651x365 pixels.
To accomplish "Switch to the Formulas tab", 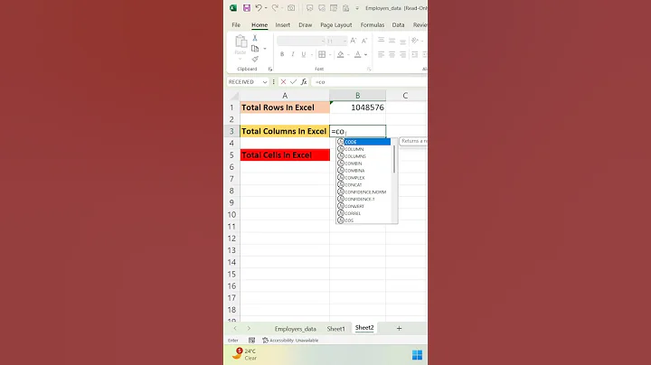I will point(373,25).
